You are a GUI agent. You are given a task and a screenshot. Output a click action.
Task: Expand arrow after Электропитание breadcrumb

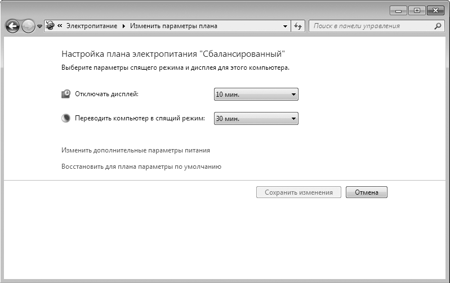[124, 26]
